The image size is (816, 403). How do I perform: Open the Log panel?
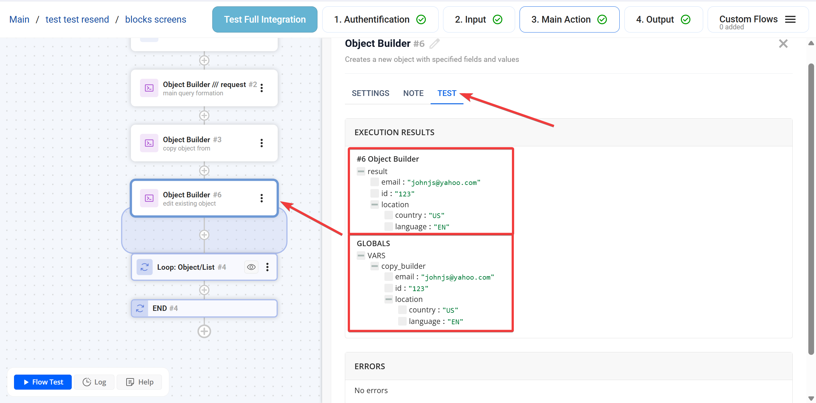(x=94, y=382)
